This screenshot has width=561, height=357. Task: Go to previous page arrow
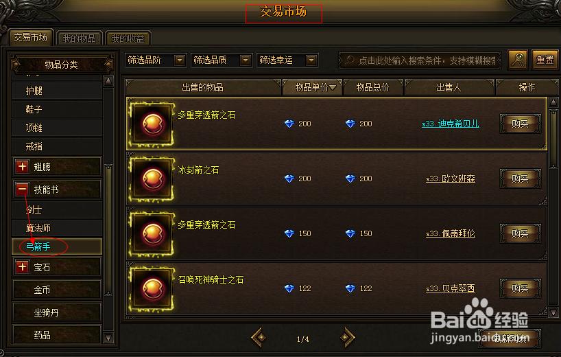tap(259, 337)
